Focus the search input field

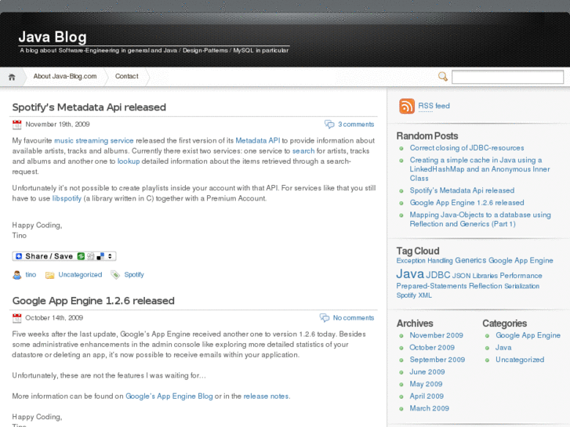pyautogui.click(x=507, y=77)
